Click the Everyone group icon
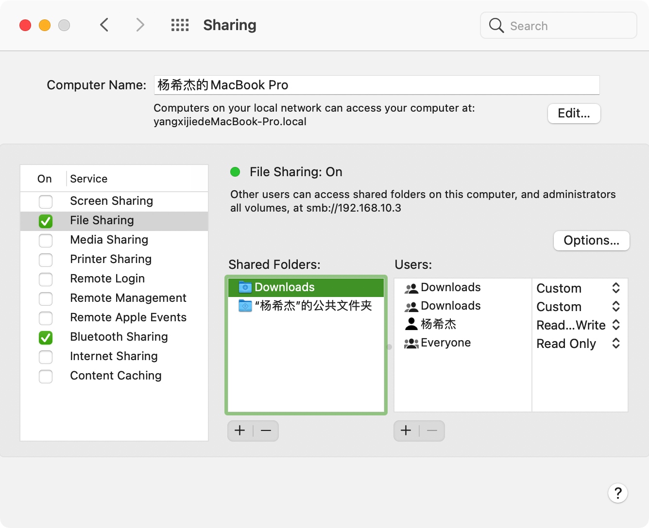 tap(411, 343)
